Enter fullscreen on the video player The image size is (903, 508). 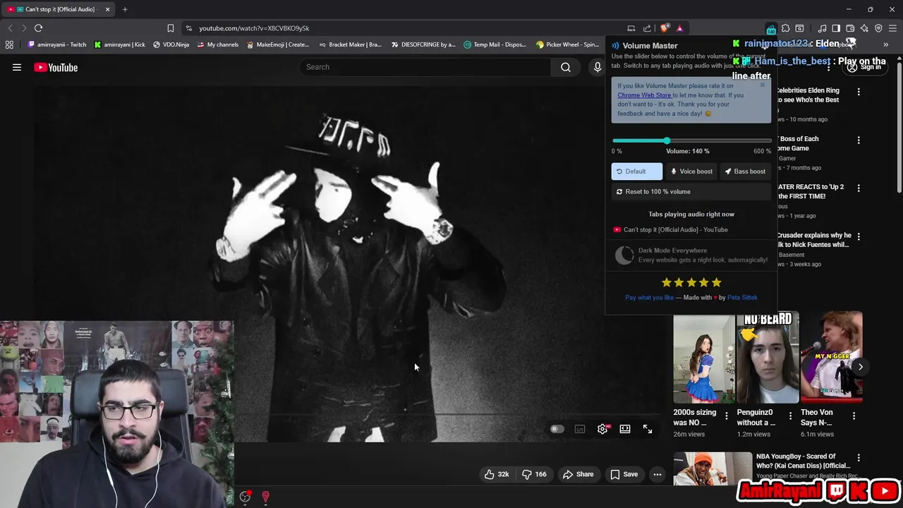(x=648, y=429)
